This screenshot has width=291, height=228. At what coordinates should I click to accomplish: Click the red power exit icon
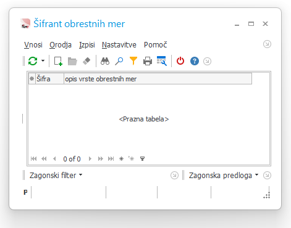click(x=180, y=61)
